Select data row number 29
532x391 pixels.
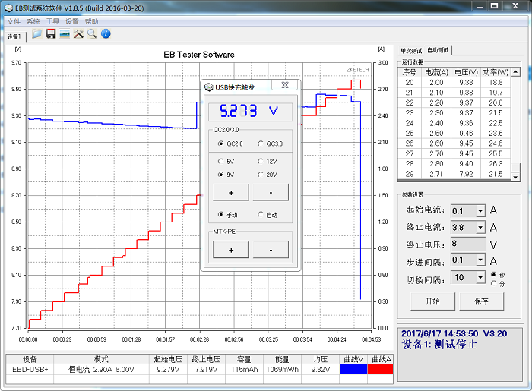(x=454, y=174)
